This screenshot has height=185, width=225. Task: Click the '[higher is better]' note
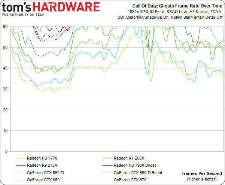(x=202, y=179)
